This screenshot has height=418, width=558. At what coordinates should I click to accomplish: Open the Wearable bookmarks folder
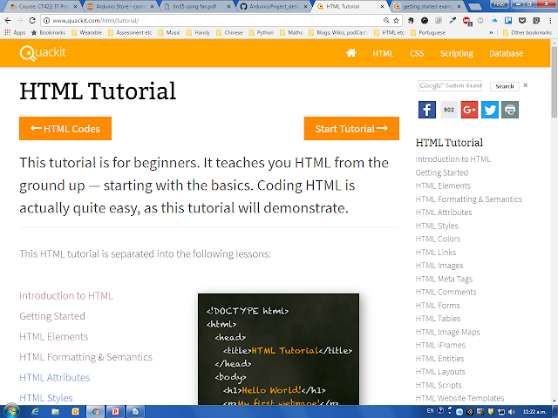pos(87,33)
